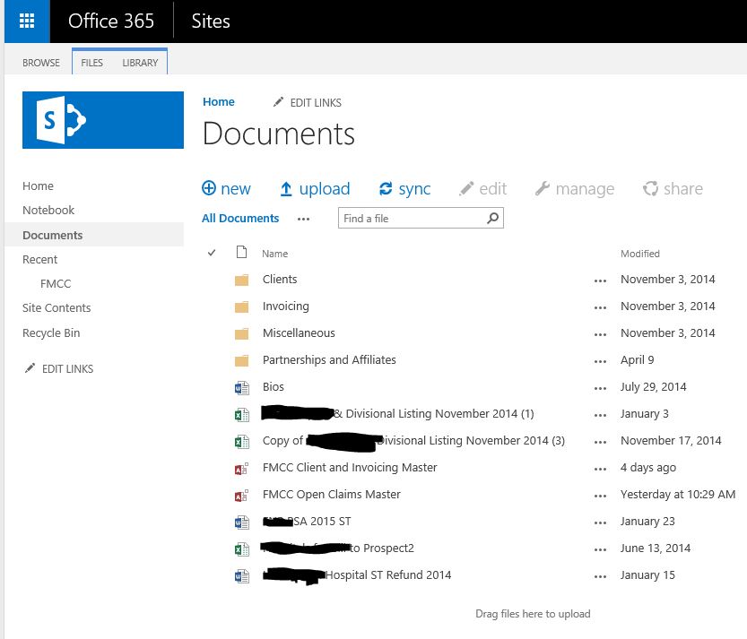Click FMCC Open Claims Master Access icon
747x639 pixels.
(x=241, y=495)
